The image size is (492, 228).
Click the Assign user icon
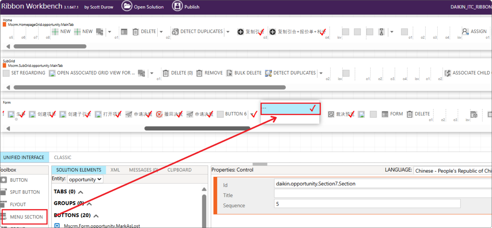pyautogui.click(x=465, y=31)
